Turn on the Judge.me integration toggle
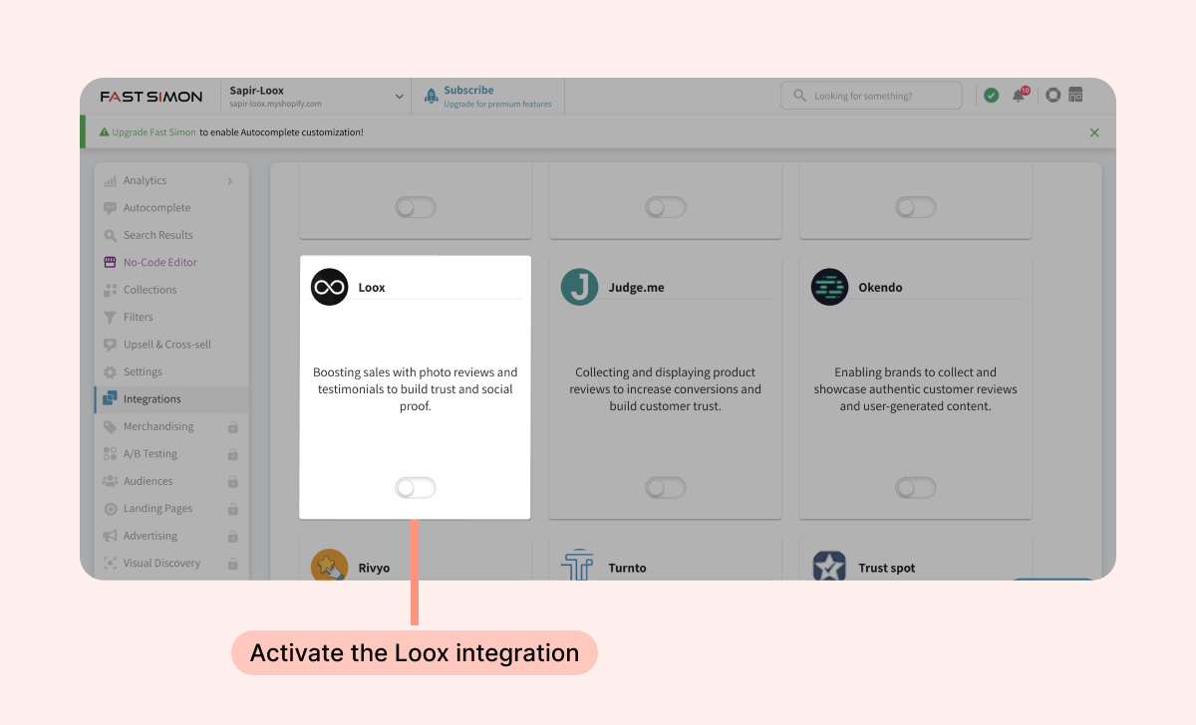1196x725 pixels. [x=666, y=488]
